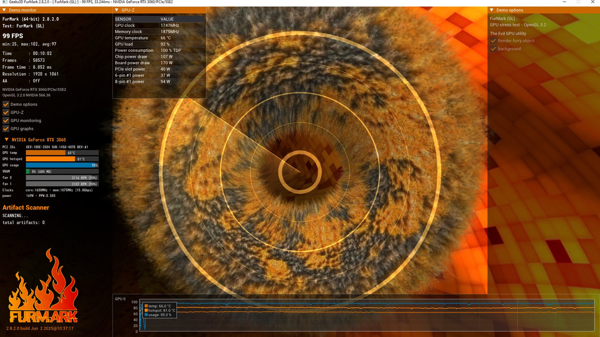Click the AA Off setting line

click(21, 81)
